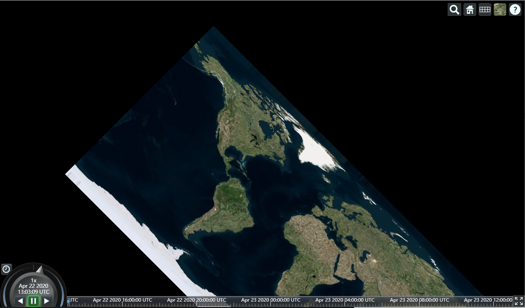Click the satellite image swath

pos(258,159)
